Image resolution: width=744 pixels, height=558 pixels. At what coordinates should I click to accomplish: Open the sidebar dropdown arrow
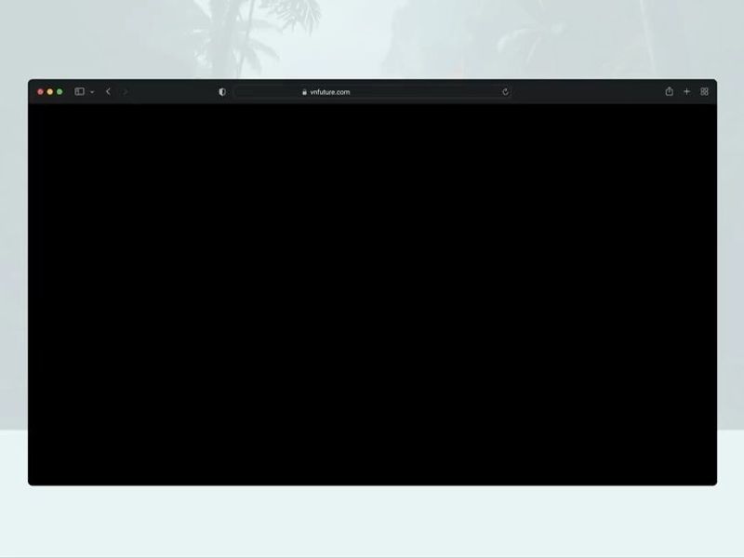click(x=92, y=92)
